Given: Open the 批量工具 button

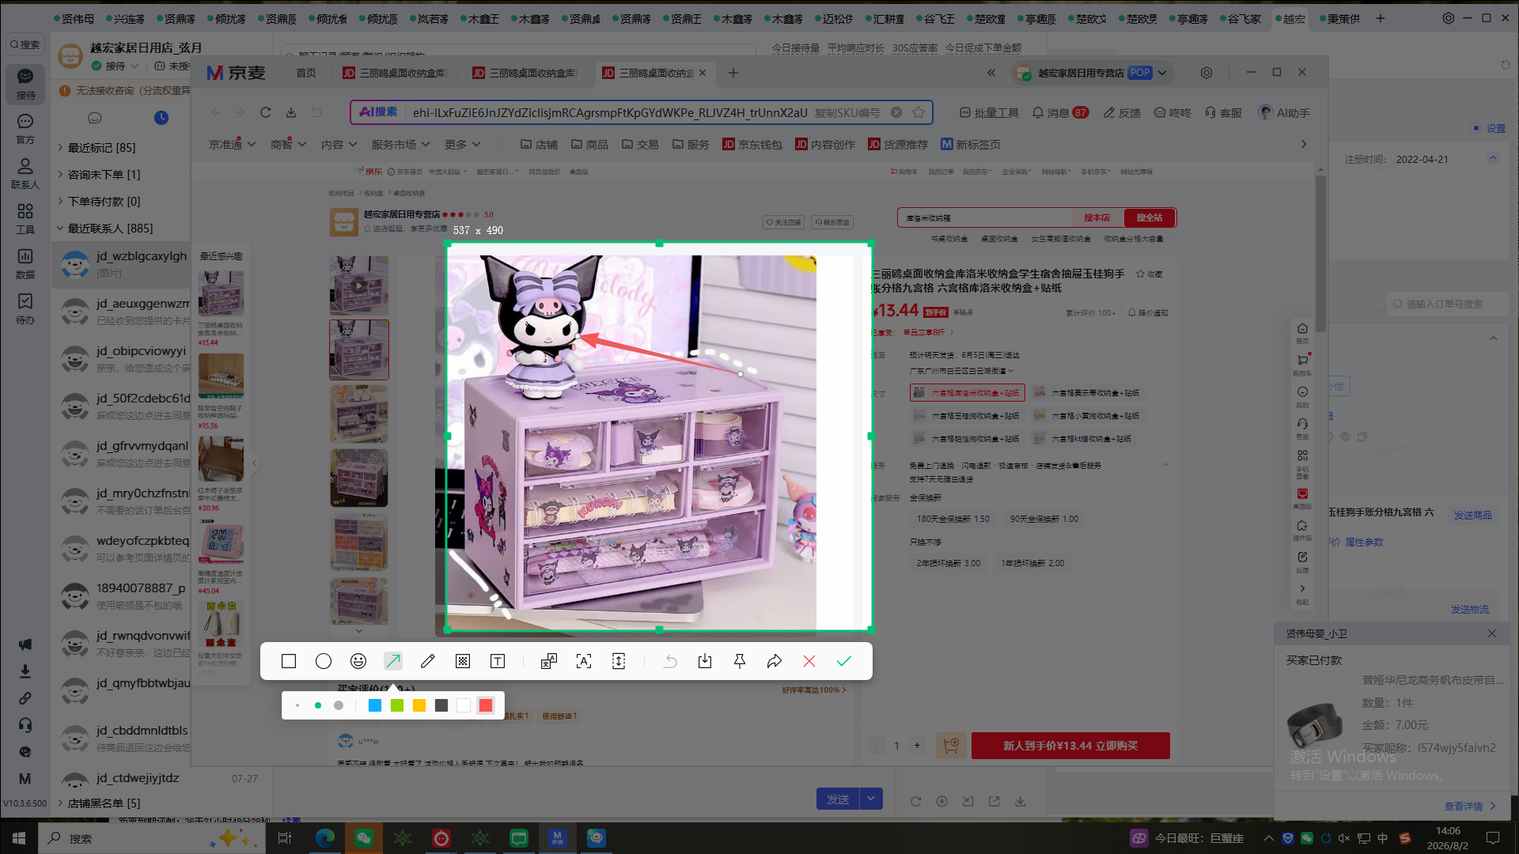Looking at the screenshot, I should (x=989, y=113).
